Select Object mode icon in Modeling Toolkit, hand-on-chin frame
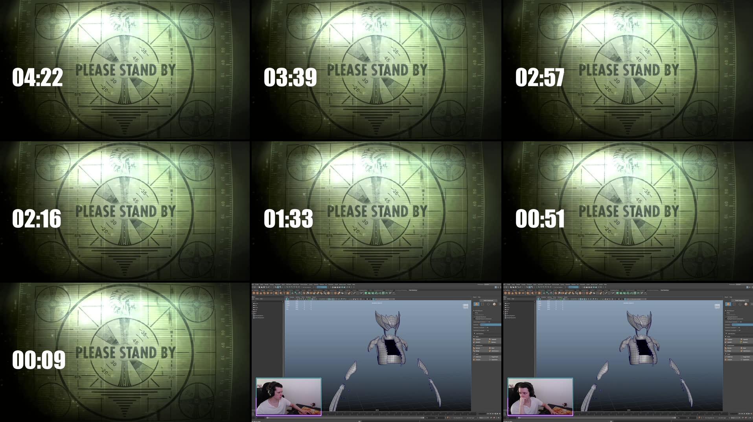This screenshot has width=753, height=422. [x=728, y=304]
